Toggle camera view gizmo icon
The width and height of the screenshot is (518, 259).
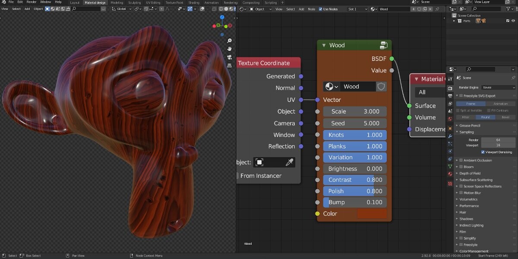click(x=230, y=57)
